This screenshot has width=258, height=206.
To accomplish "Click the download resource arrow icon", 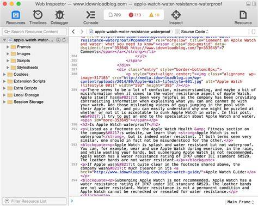I will pos(58,40).
